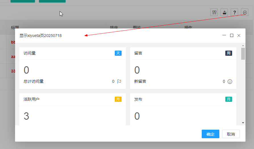254x149 pixels.
Task: Minimize the 显示xiyueta页 dialog
Action: (224, 36)
